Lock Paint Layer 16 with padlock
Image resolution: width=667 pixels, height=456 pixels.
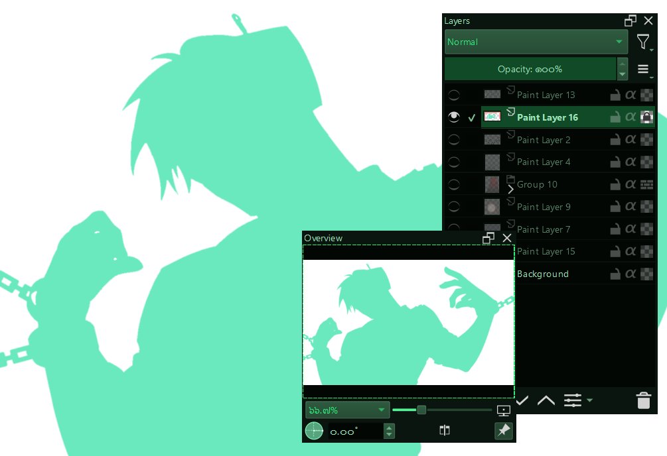(x=615, y=117)
